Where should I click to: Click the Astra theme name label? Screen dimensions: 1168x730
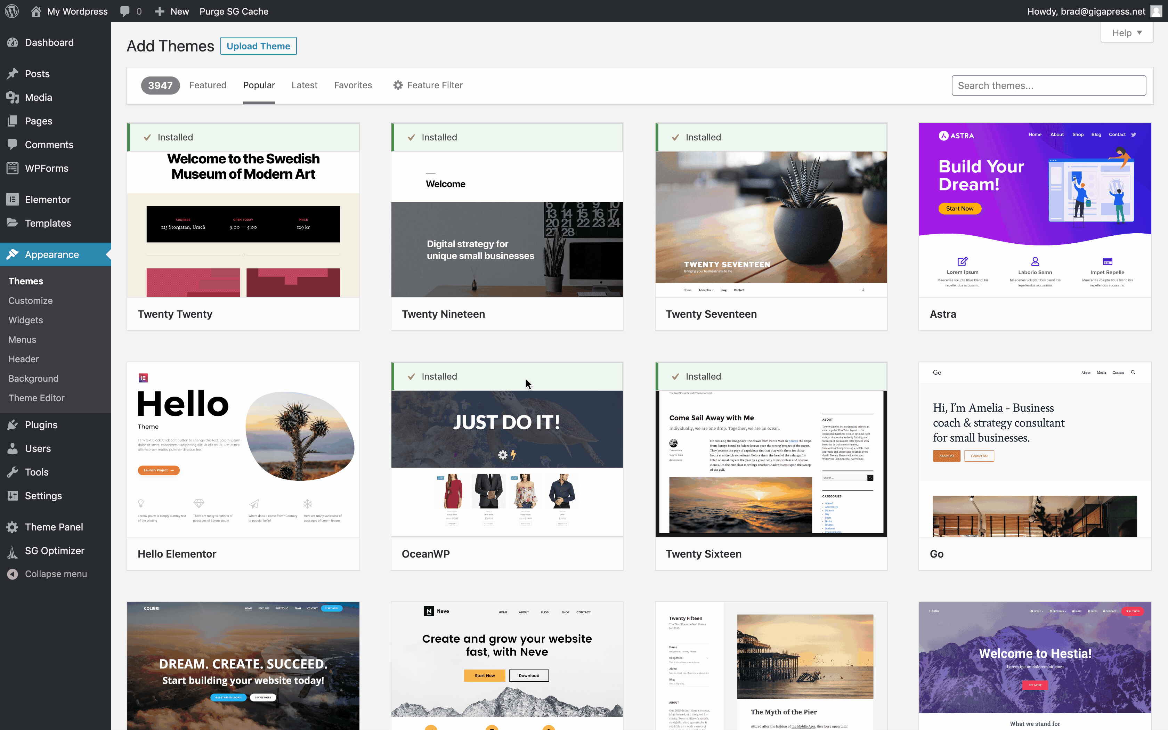tap(943, 314)
